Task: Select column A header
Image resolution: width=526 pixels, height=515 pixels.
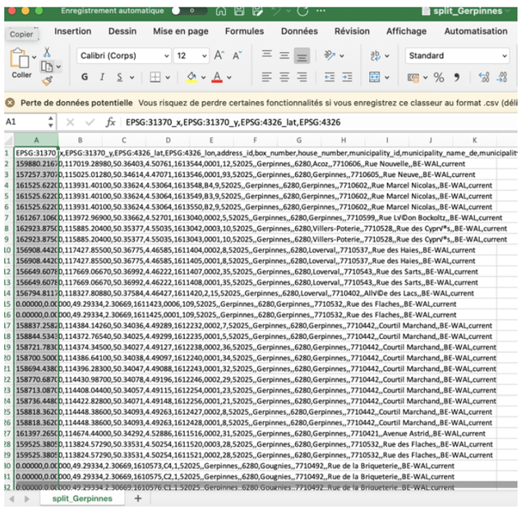Action: coord(36,141)
